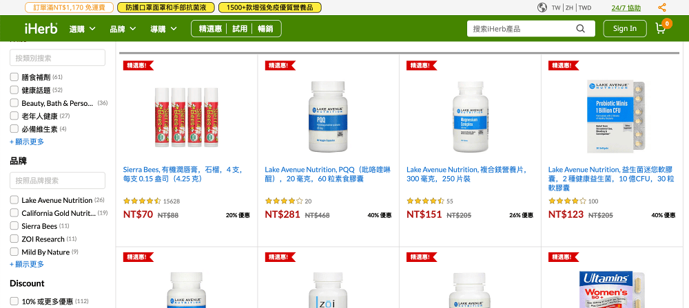Image resolution: width=689 pixels, height=308 pixels.
Task: Open the 24/7 協助 help link
Action: [626, 8]
